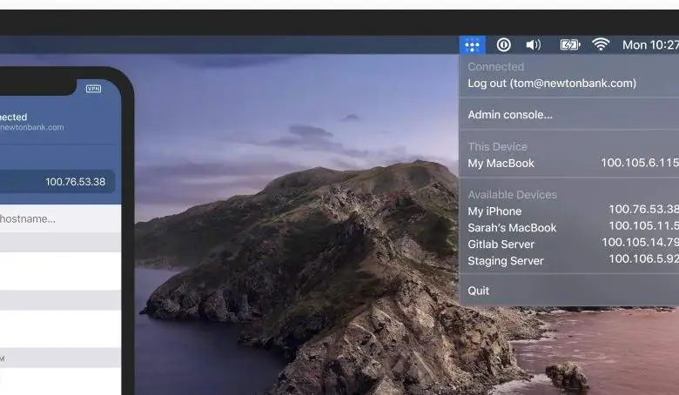Tap the hostname search field on the phone
Viewport: 679px width, 395px height.
[x=60, y=218]
